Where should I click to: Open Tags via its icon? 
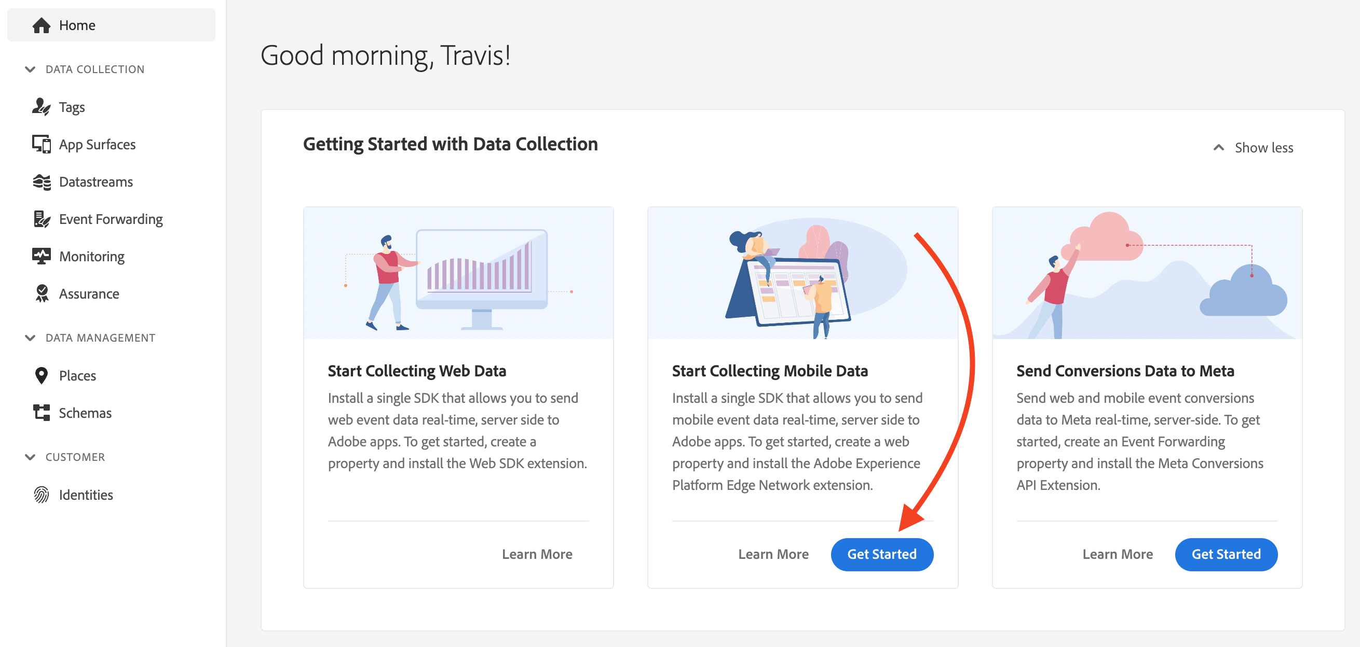pos(41,107)
